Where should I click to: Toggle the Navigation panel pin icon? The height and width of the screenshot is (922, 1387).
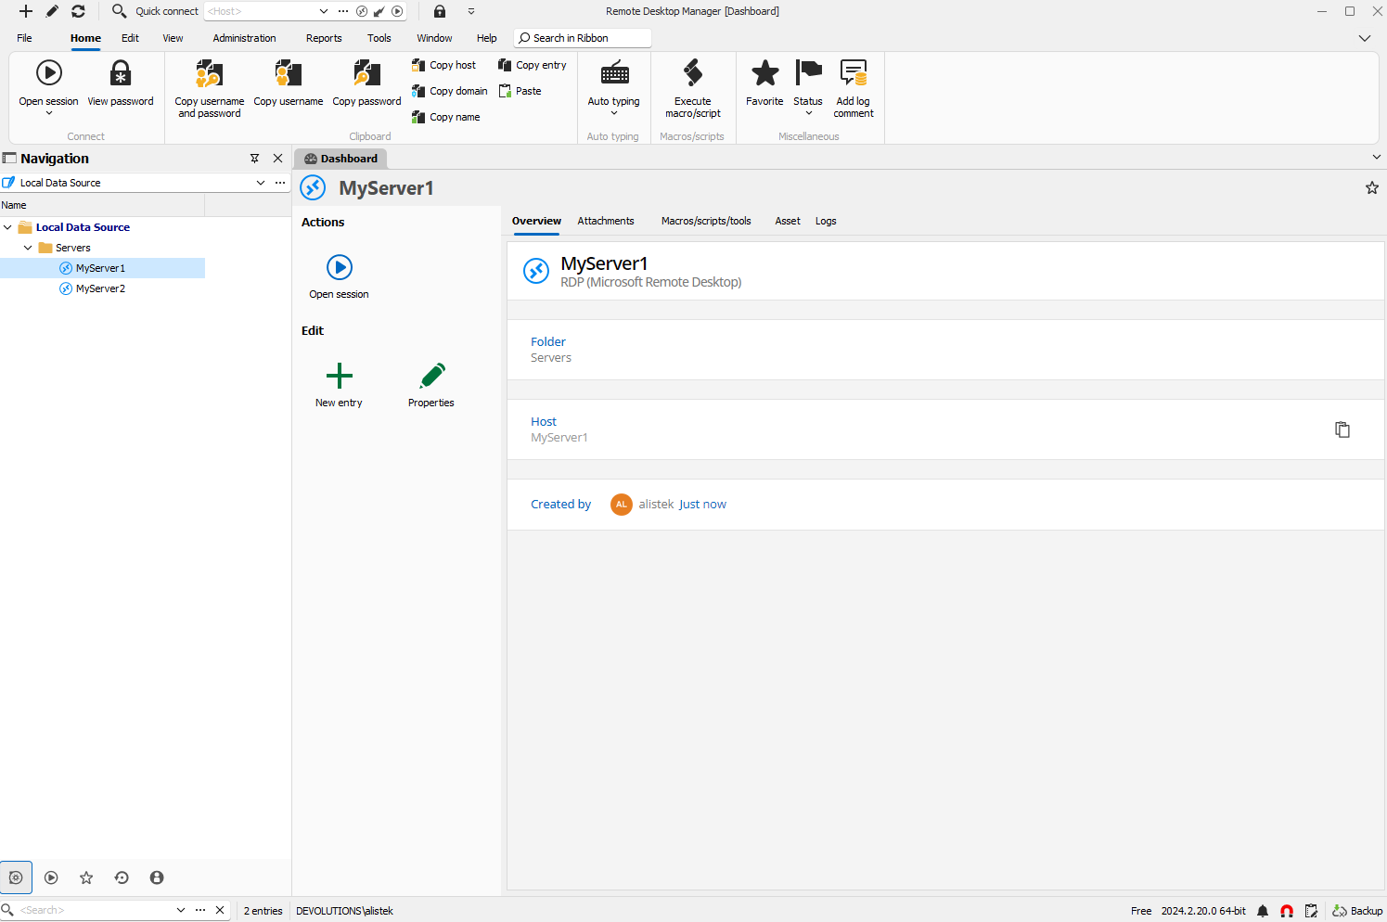coord(254,159)
